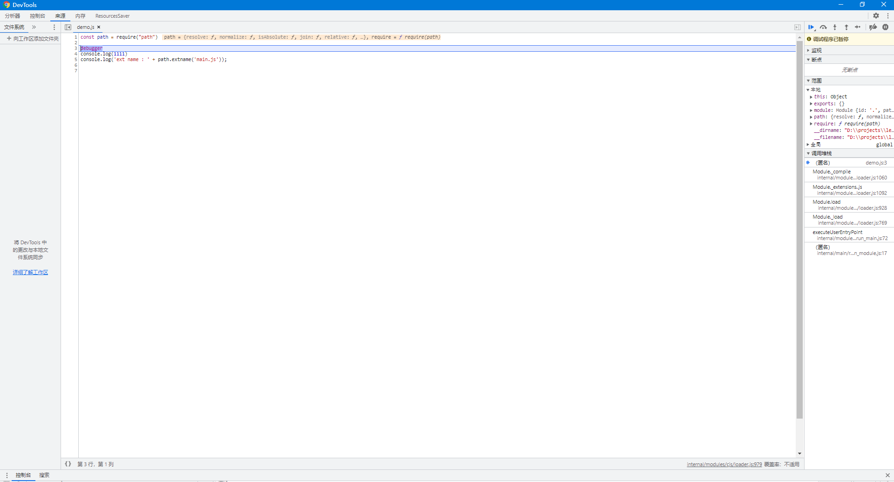Switch to the 分析器 tab
894x482 pixels.
(13, 16)
